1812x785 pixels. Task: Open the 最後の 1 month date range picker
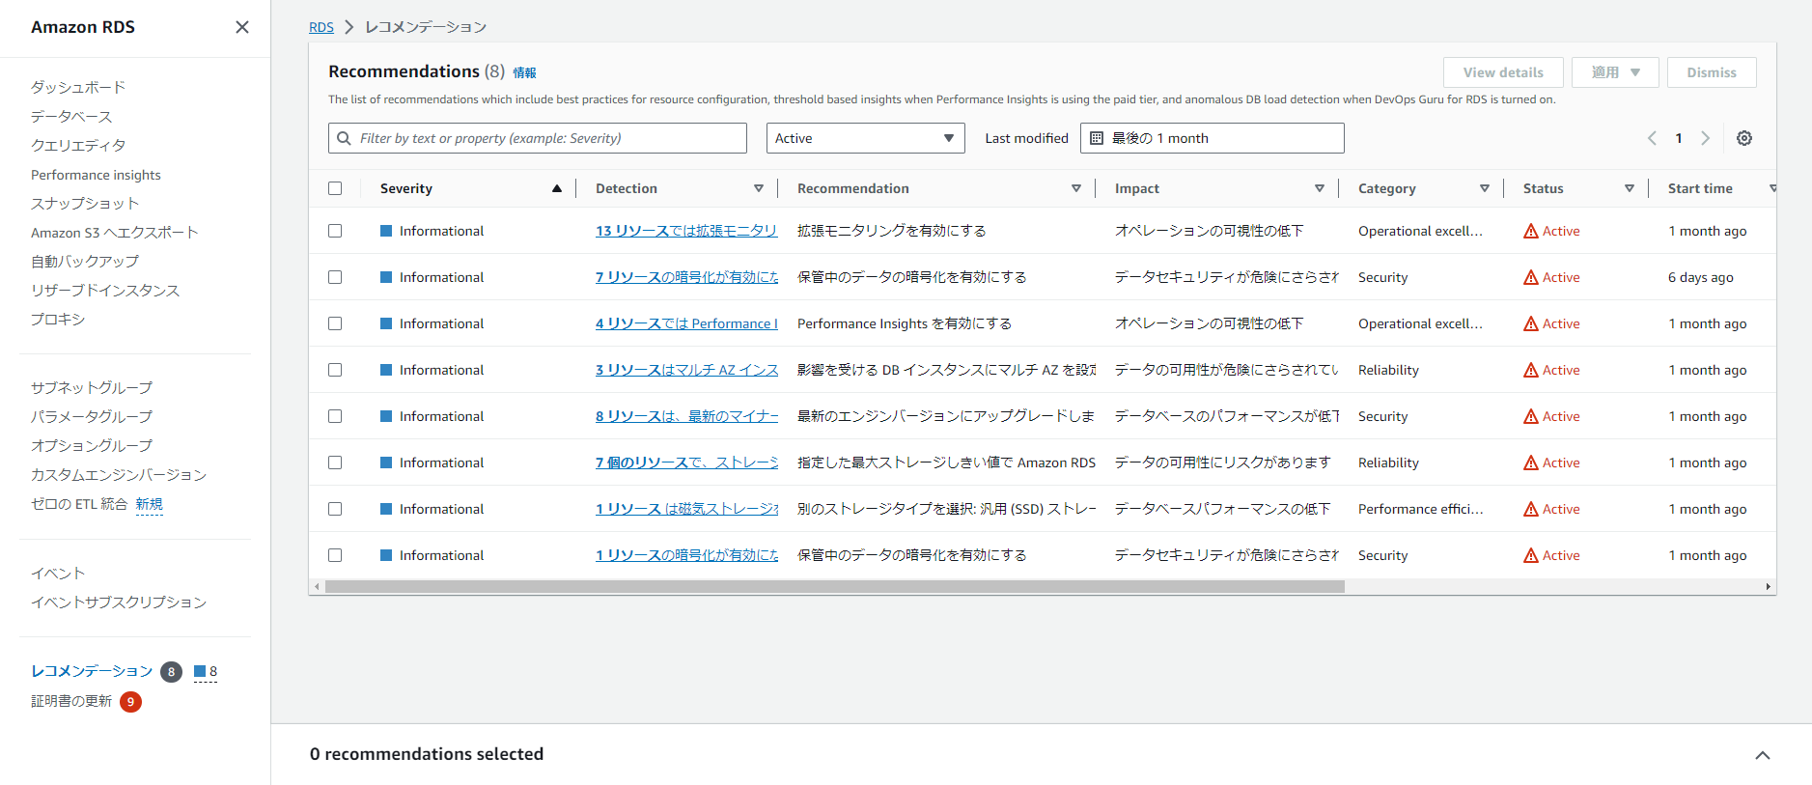point(1212,138)
